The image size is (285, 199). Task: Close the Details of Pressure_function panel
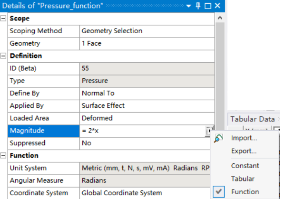tap(217, 6)
